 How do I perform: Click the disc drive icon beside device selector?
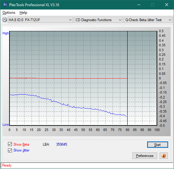5,20
